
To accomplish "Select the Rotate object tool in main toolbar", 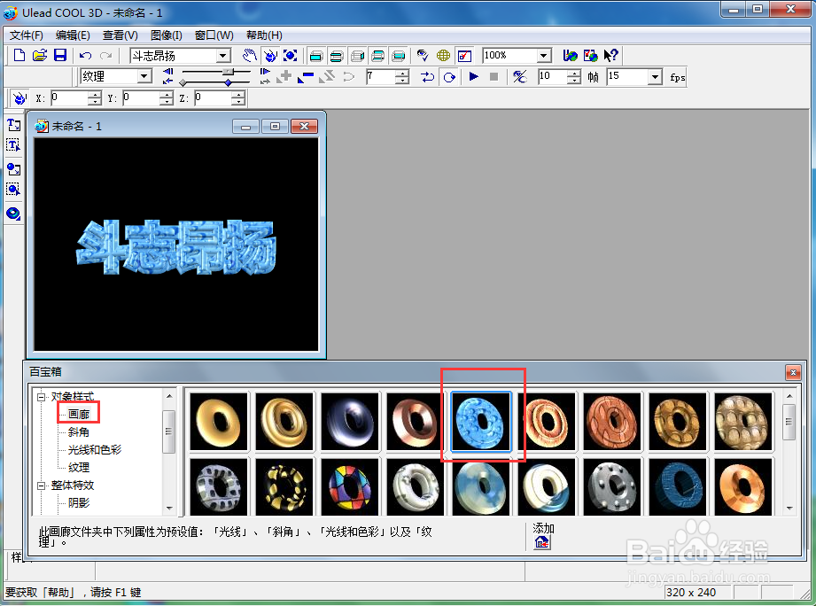I will tap(270, 55).
